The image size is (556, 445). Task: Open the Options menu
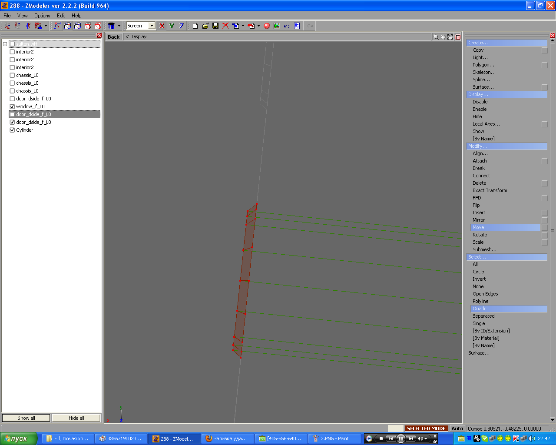[x=42, y=16]
